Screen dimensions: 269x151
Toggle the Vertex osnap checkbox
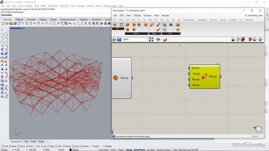click(81, 146)
